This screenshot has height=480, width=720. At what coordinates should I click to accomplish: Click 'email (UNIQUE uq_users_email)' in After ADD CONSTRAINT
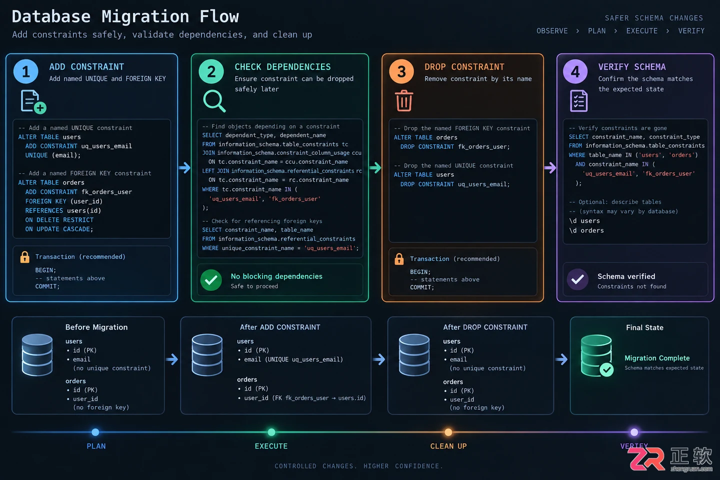[293, 359]
